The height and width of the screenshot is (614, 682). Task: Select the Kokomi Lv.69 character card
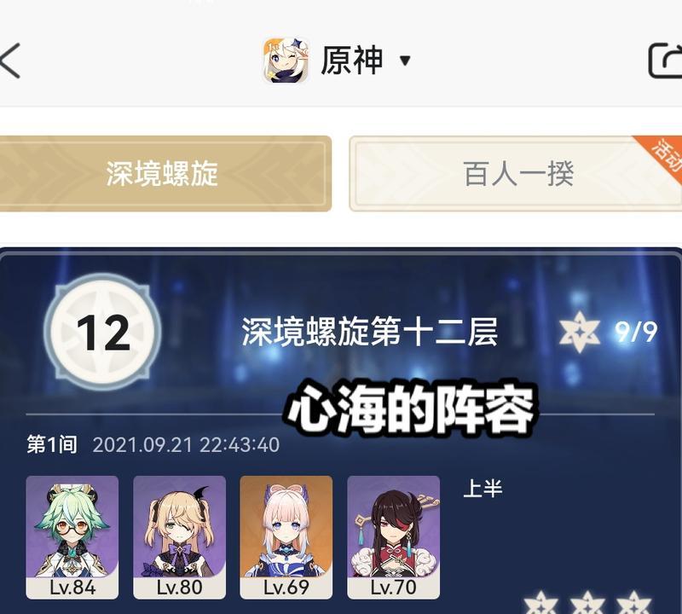tap(286, 537)
